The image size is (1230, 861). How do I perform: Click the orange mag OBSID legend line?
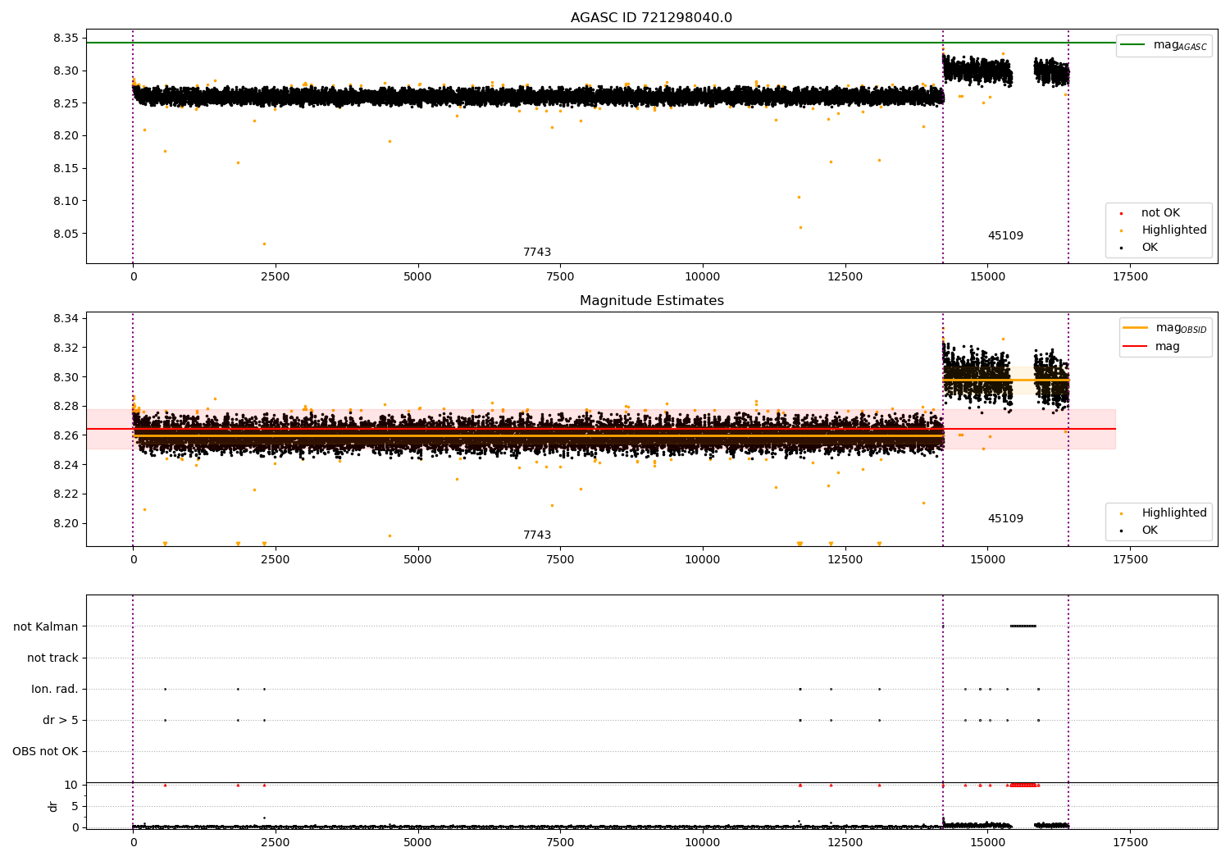pos(1135,327)
